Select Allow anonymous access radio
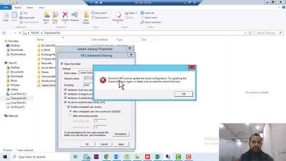Viewport: 286px width, 161px height. pos(71,116)
